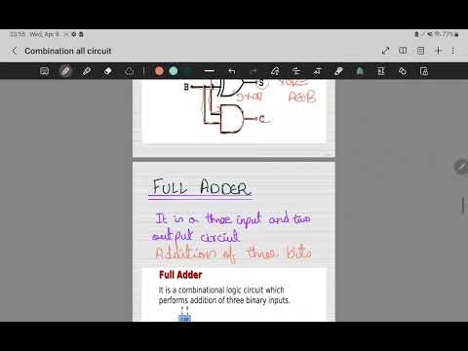The image size is (468, 351).
Task: Tap the battery percentage in status bar
Action: tap(448, 34)
